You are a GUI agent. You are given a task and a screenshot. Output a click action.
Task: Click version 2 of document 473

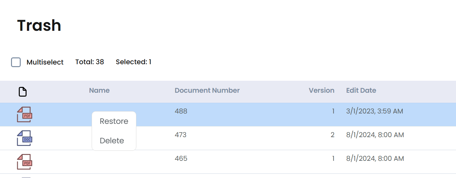(333, 135)
